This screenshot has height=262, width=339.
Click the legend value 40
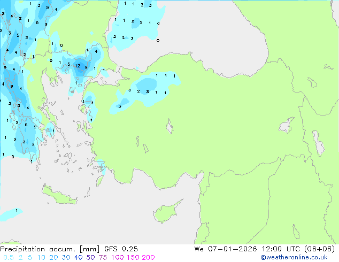(78, 258)
